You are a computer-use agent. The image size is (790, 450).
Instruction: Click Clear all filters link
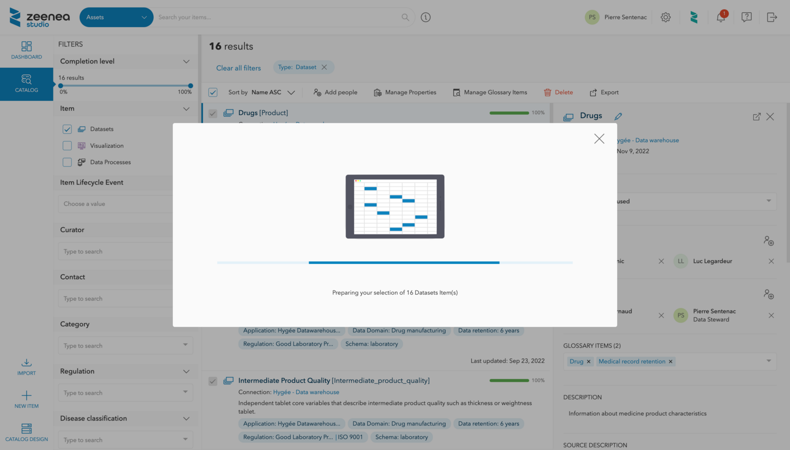[x=238, y=68]
